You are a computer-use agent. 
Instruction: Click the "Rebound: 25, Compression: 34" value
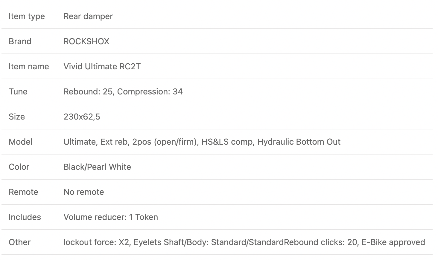[123, 91]
